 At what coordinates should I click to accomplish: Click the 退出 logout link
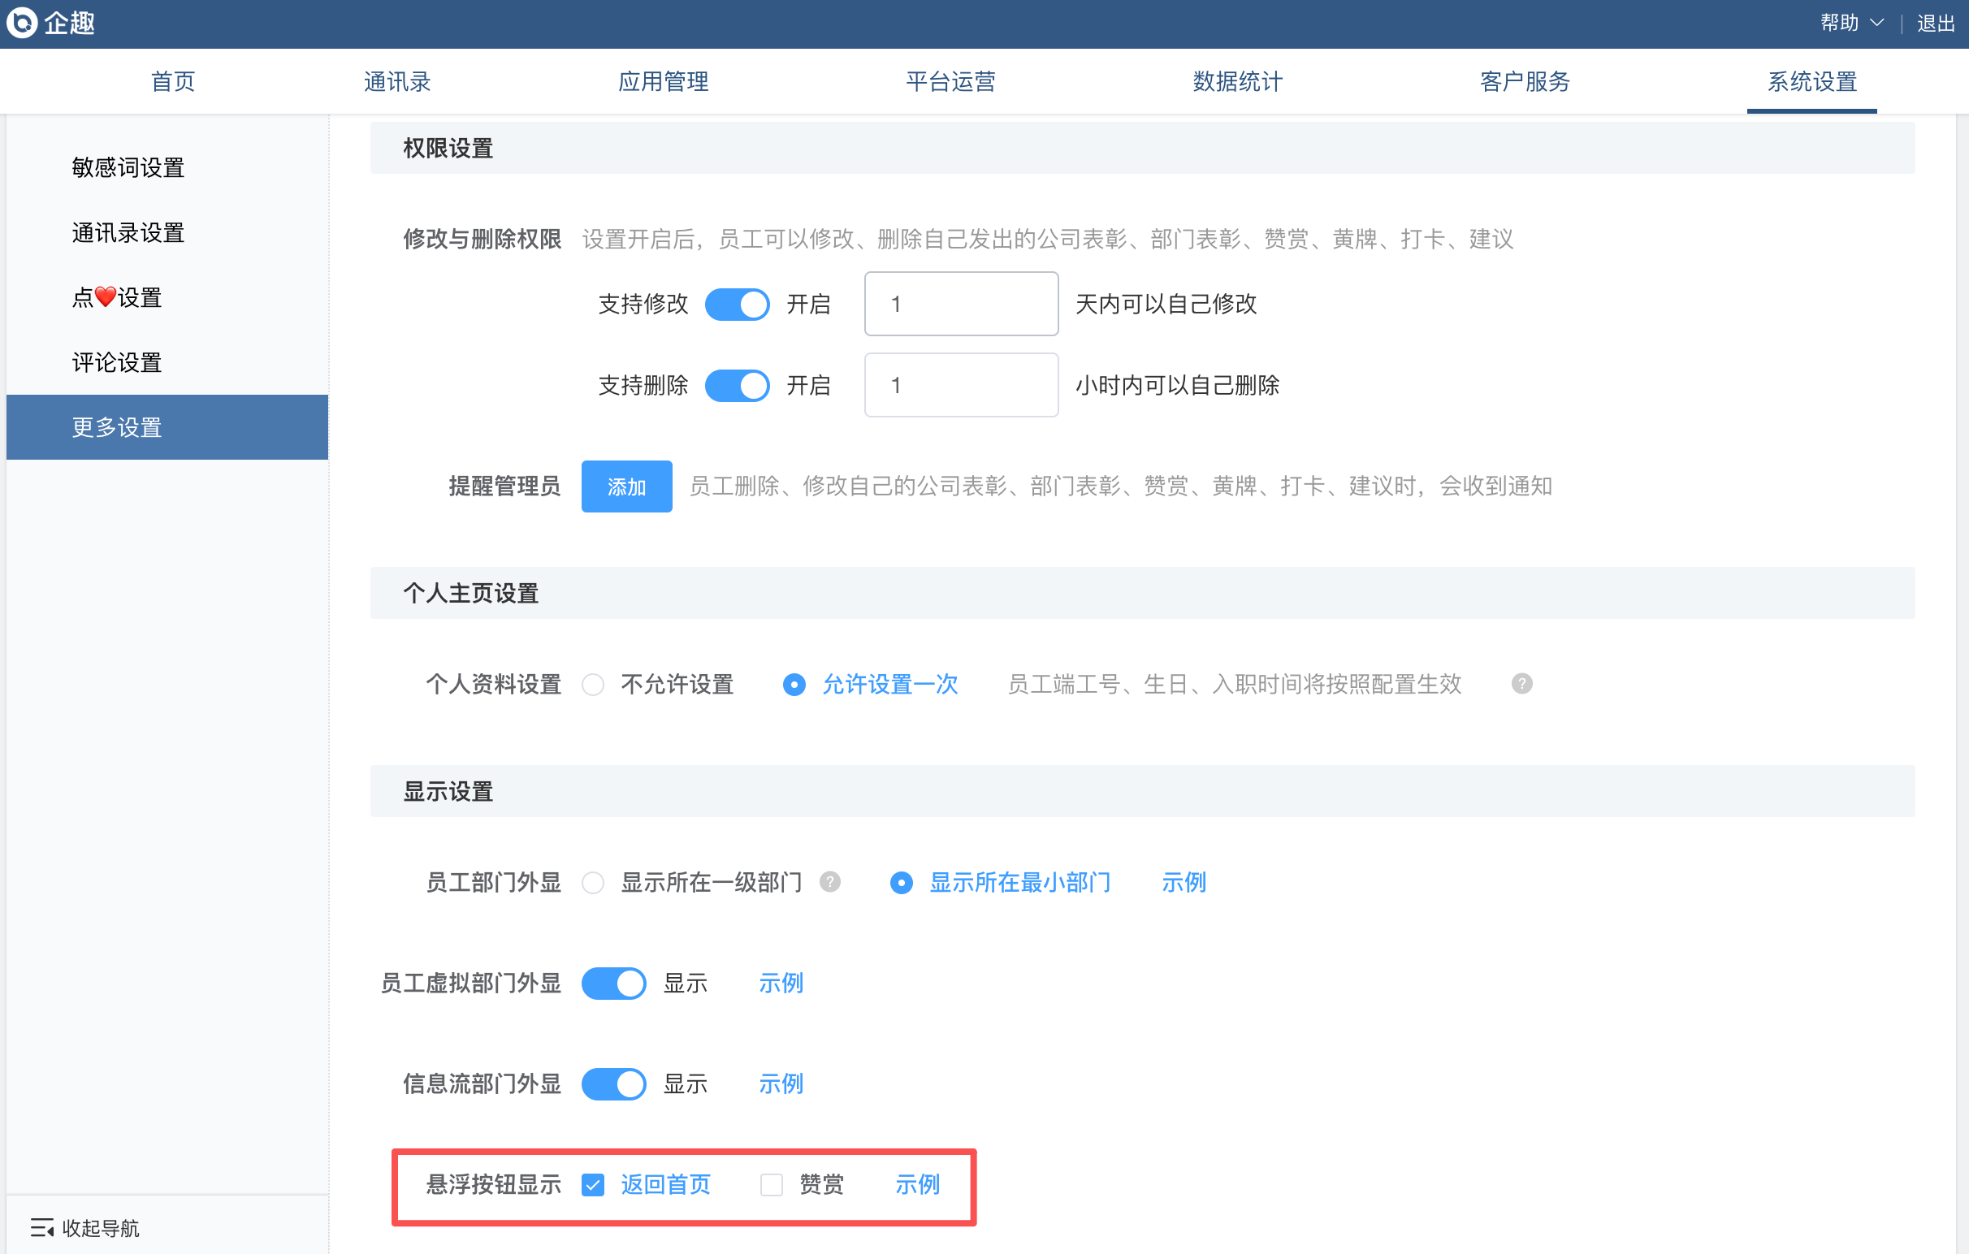1936,23
